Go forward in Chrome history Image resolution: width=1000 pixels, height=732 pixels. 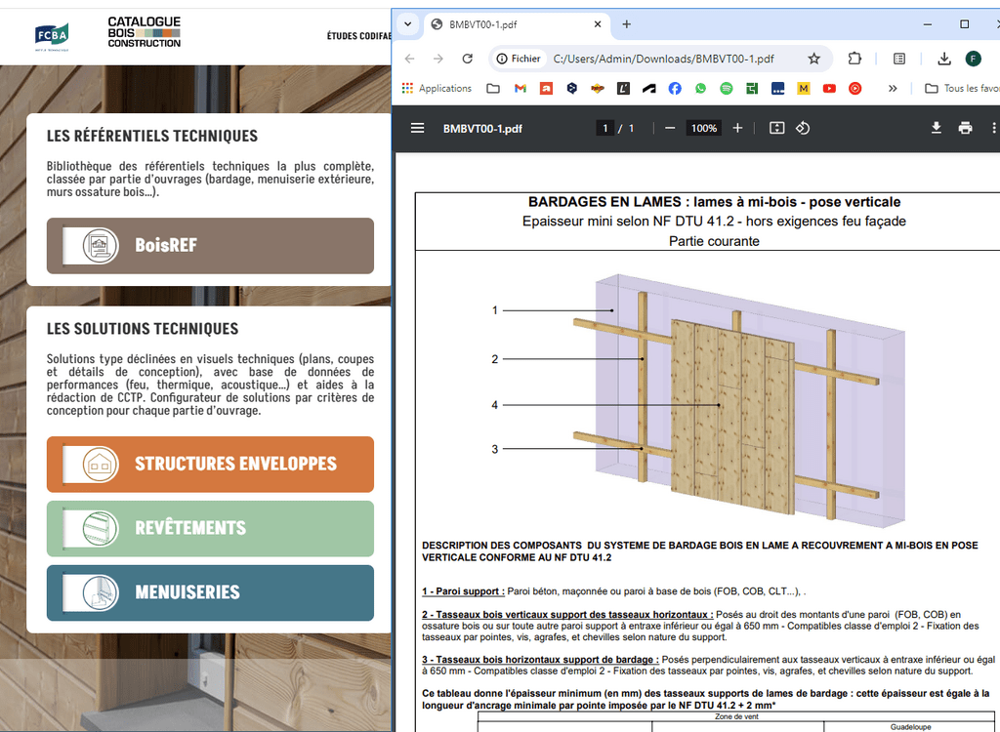(x=438, y=59)
